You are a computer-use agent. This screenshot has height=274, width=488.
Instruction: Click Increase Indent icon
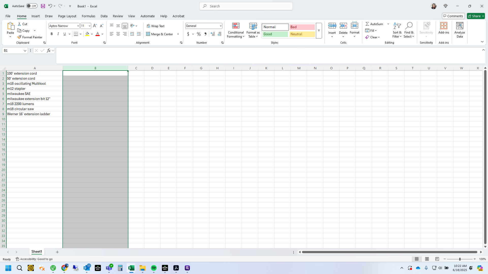point(139,34)
